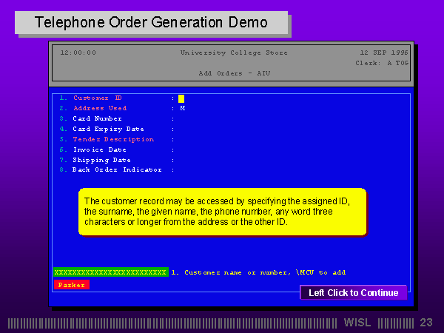The image size is (444, 333).
Task: Click the yellow customer record help note
Action: [223, 212]
